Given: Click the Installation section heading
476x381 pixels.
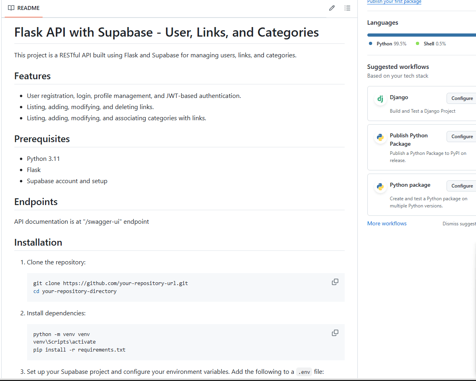Looking at the screenshot, I should click(38, 242).
